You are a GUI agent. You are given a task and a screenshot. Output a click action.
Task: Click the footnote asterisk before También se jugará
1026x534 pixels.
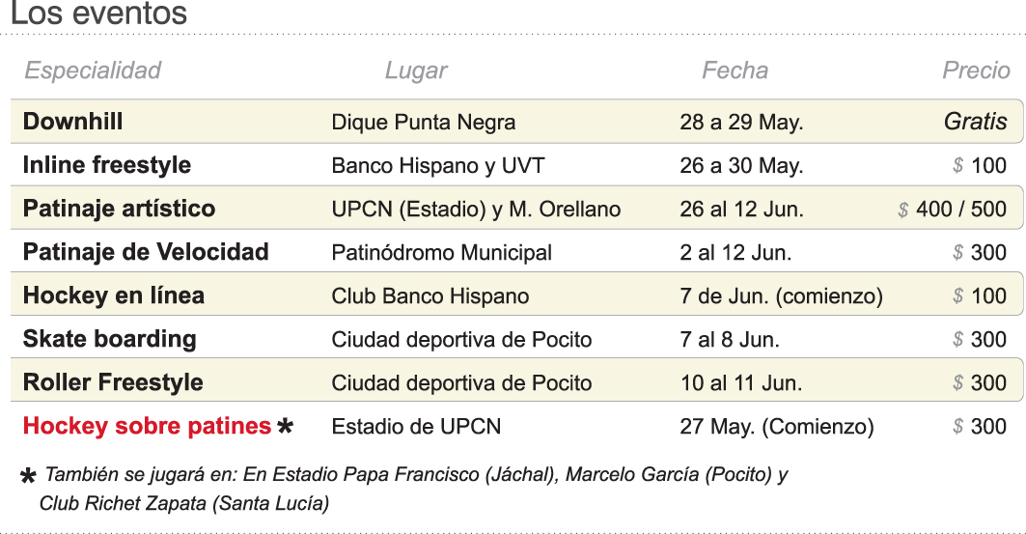point(28,477)
